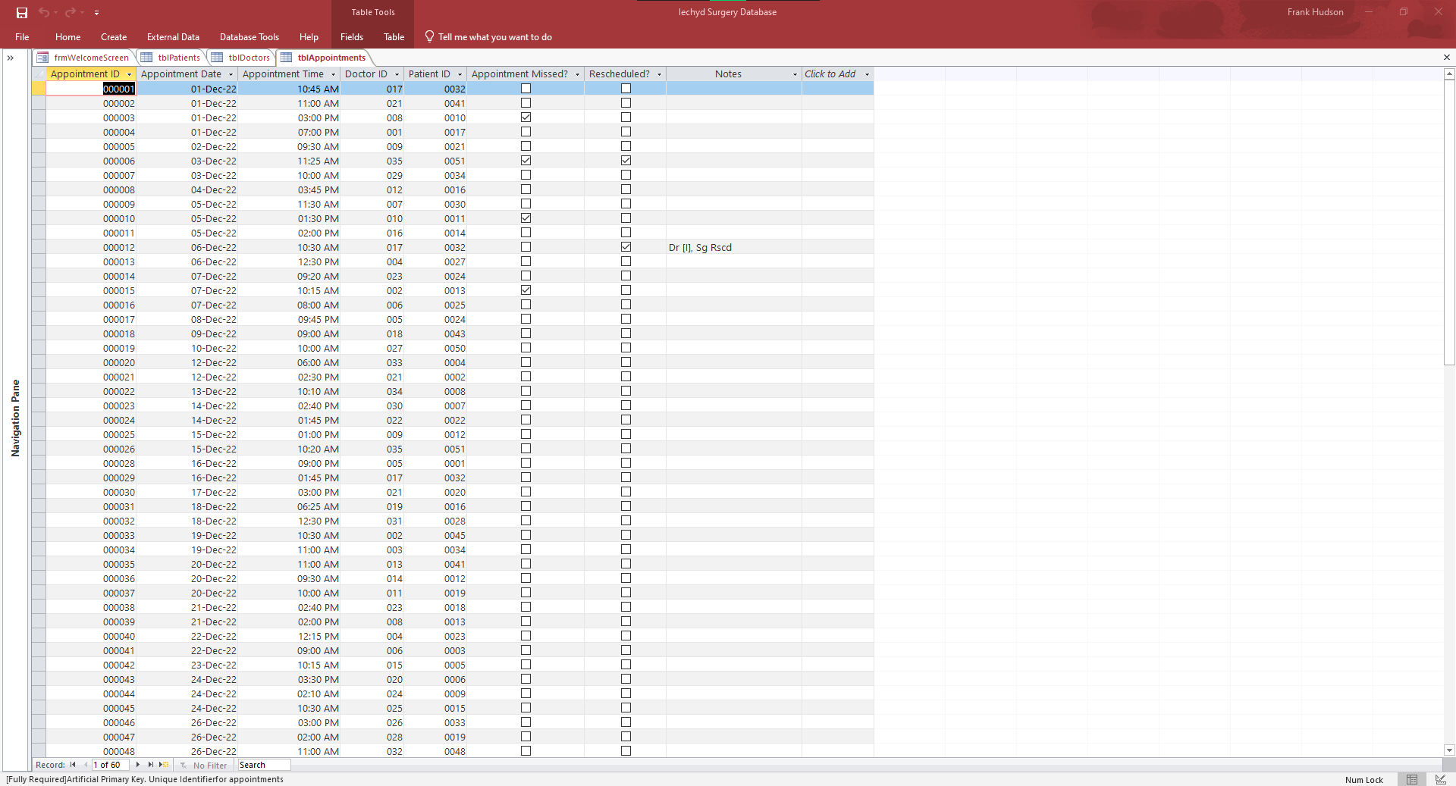The height and width of the screenshot is (786, 1456).
Task: Click the Redo icon
Action: [x=70, y=12]
